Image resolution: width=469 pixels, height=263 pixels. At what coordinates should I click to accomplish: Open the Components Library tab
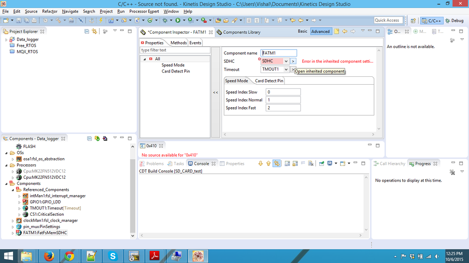[x=238, y=32]
